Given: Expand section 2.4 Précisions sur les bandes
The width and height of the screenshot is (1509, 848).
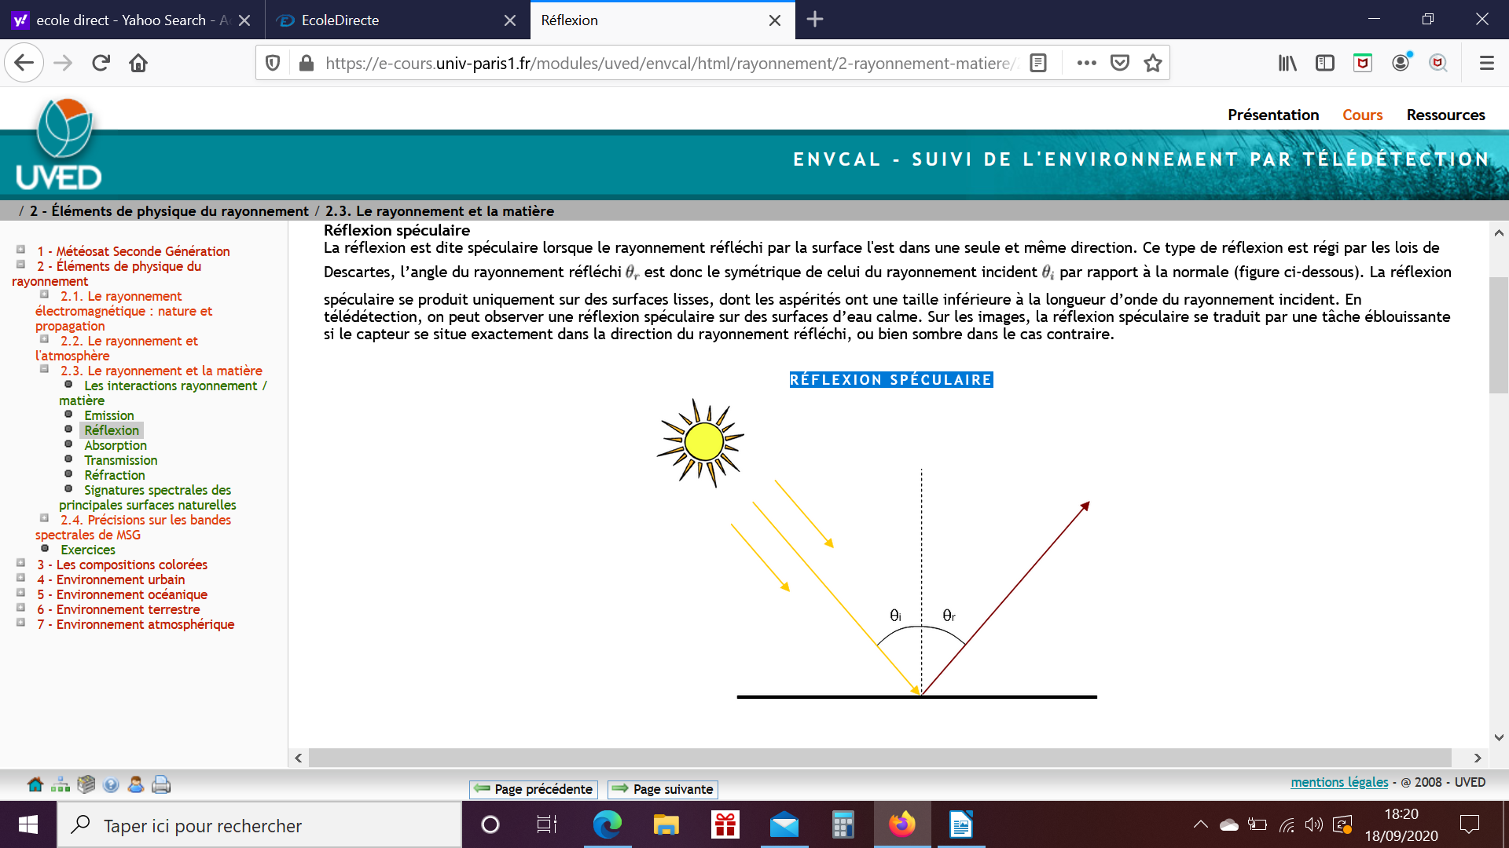Looking at the screenshot, I should (x=45, y=518).
